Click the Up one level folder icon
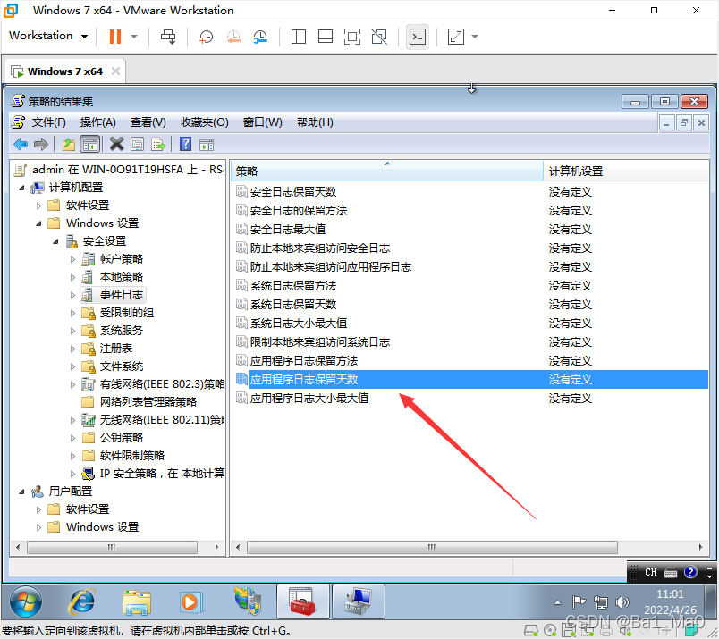The width and height of the screenshot is (719, 639). tap(69, 145)
